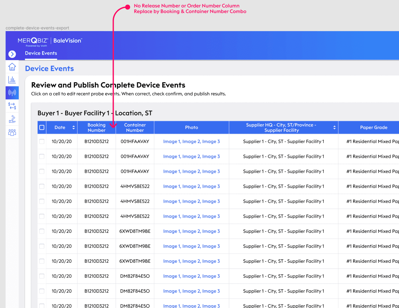
Task: Select the checkbox of the second 6XWD8TM9BE row
Action: [x=42, y=246]
